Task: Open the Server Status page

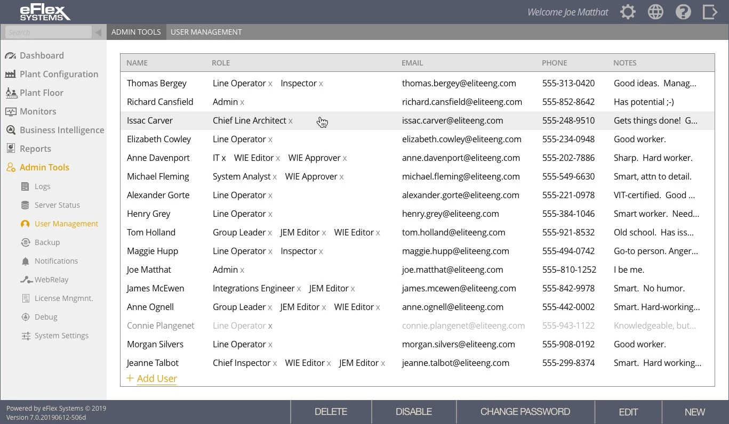Action: [57, 205]
